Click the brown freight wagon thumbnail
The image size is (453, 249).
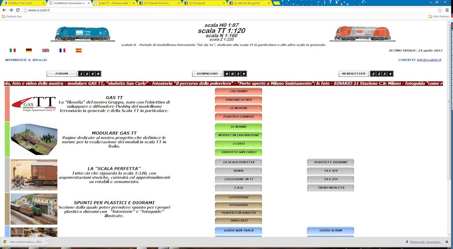point(34,175)
